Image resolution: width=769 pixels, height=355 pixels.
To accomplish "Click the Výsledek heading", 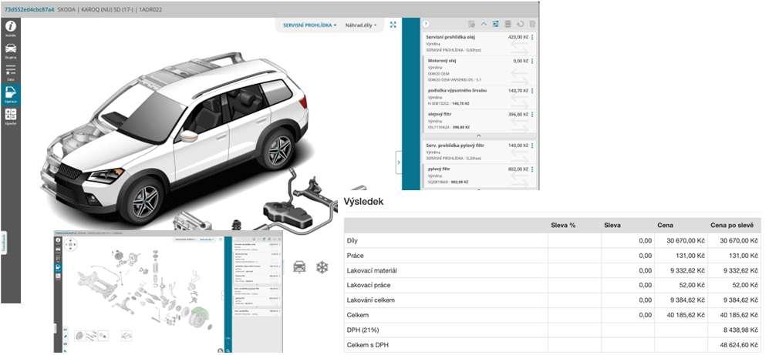I will [363, 201].
